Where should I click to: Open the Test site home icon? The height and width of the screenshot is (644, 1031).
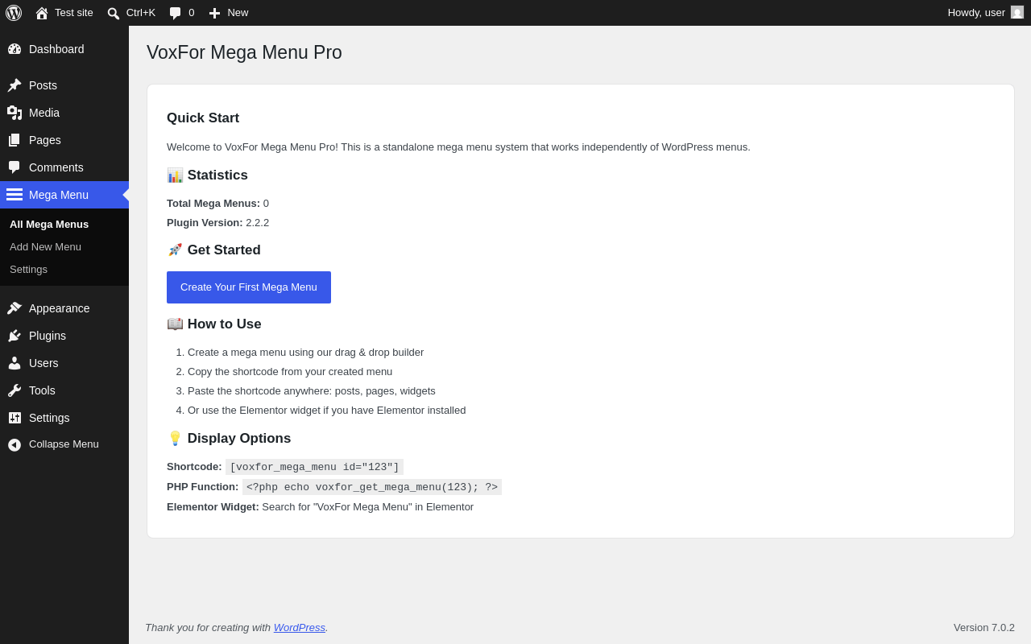pyautogui.click(x=42, y=13)
